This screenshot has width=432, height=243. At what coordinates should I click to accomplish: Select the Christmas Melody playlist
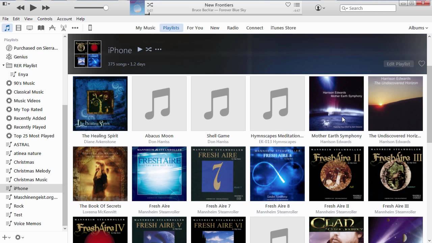point(31,171)
